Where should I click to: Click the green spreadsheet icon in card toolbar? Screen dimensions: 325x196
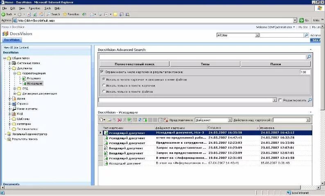130,120
